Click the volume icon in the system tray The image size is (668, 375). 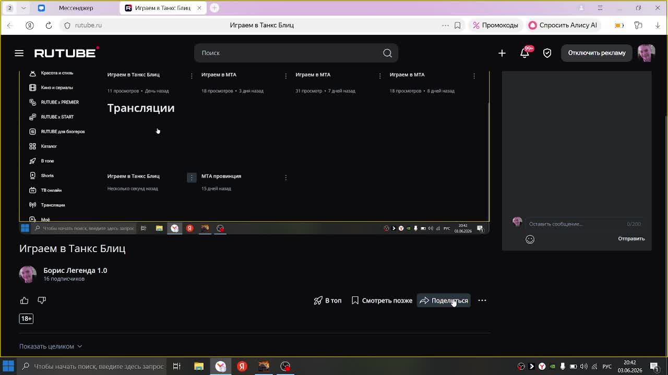coord(583,366)
